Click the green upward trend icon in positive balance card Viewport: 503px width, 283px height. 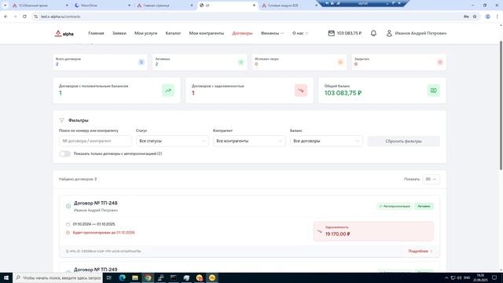[x=168, y=90]
